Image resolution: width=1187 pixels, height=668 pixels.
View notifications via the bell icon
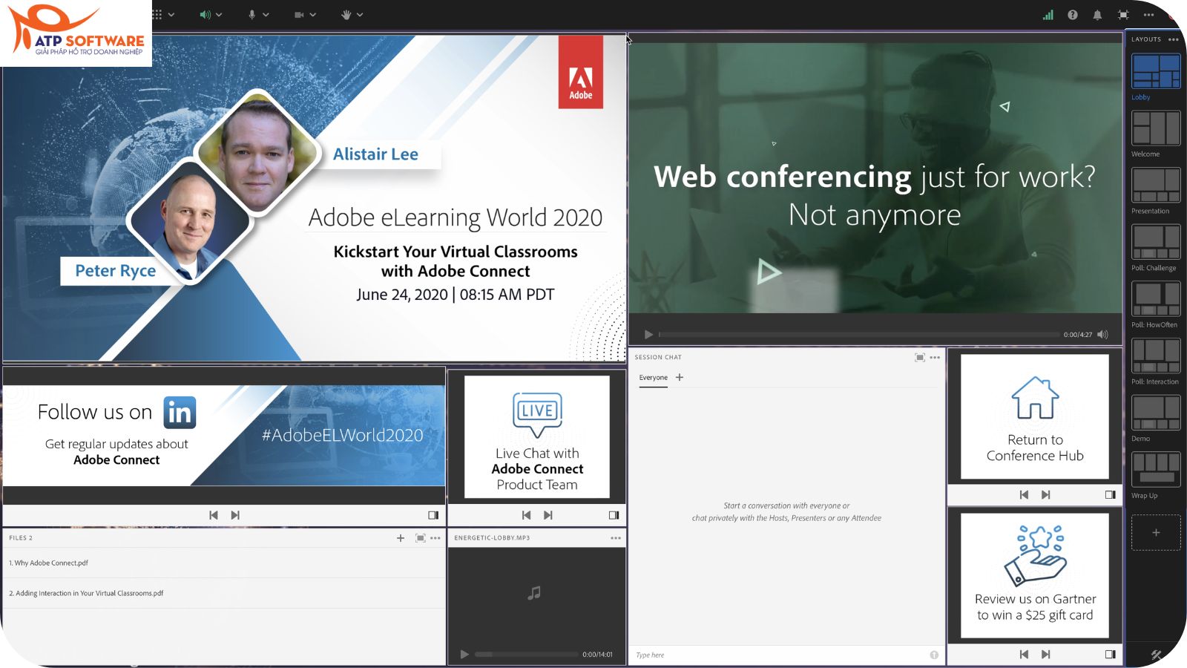tap(1098, 13)
